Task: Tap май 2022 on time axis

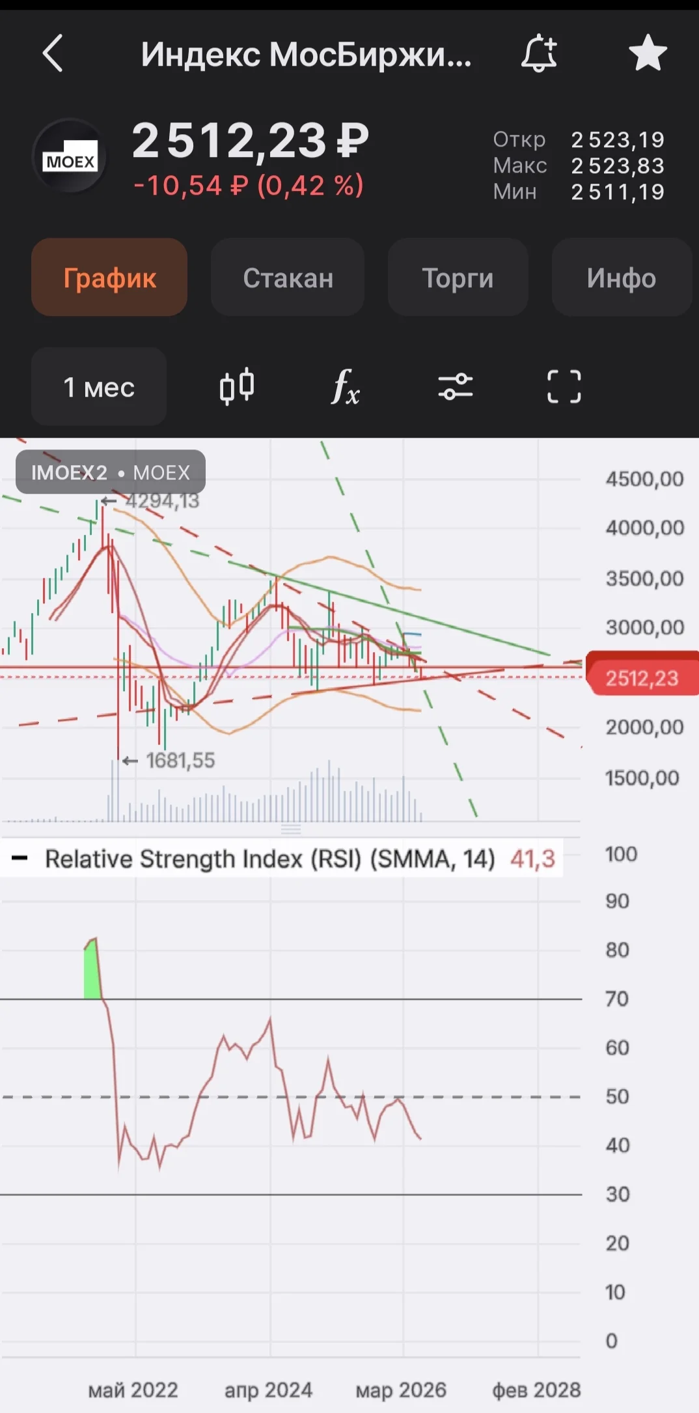Action: pyautogui.click(x=133, y=1390)
